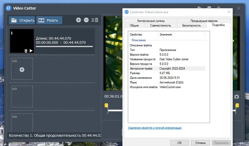Image resolution: width=249 pixels, height=146 pixels.
Task: Switch to the Совместимость tab
Action: [161, 25]
